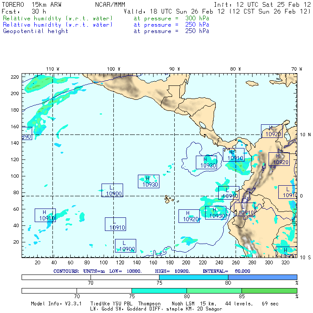Click the turquoise 75–80% swatch in lower colorbar
Image resolution: width=313 pixels, height=313 pixels.
point(159,291)
